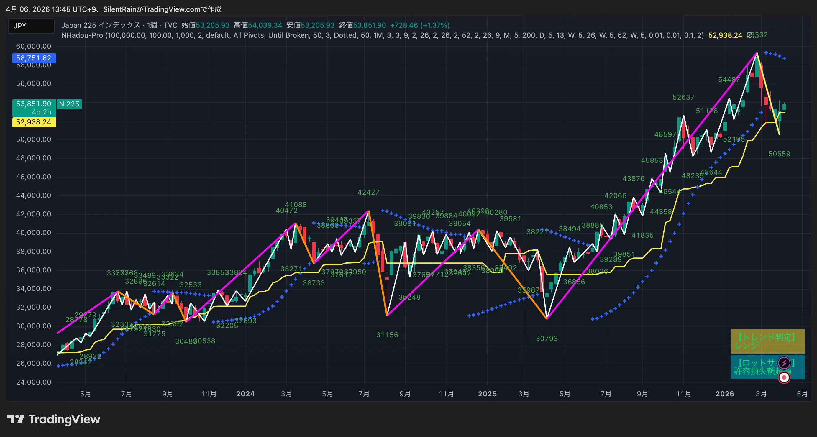Click the 2026 label on the time axis
The image size is (817, 437).
(725, 394)
